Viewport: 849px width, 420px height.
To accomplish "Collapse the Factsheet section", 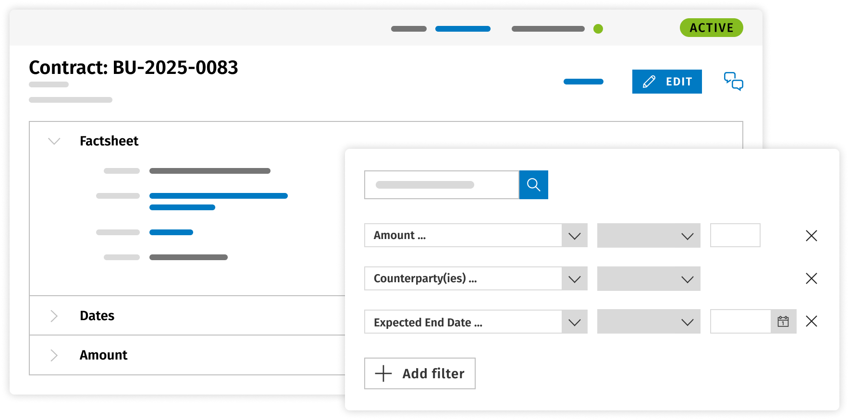I will tap(54, 141).
